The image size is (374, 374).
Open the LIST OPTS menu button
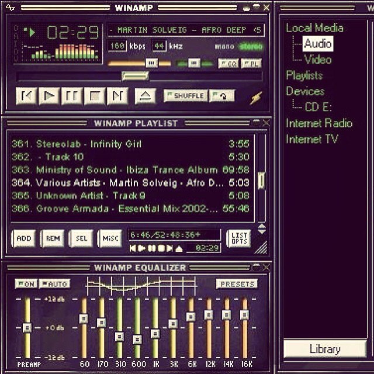239,238
